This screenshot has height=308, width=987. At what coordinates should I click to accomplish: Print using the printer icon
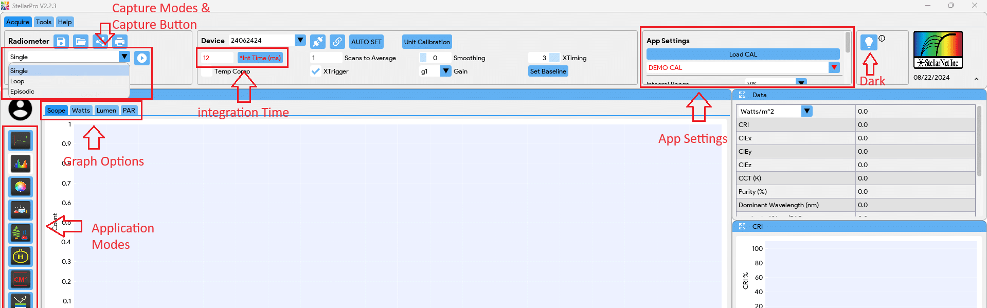tap(120, 41)
